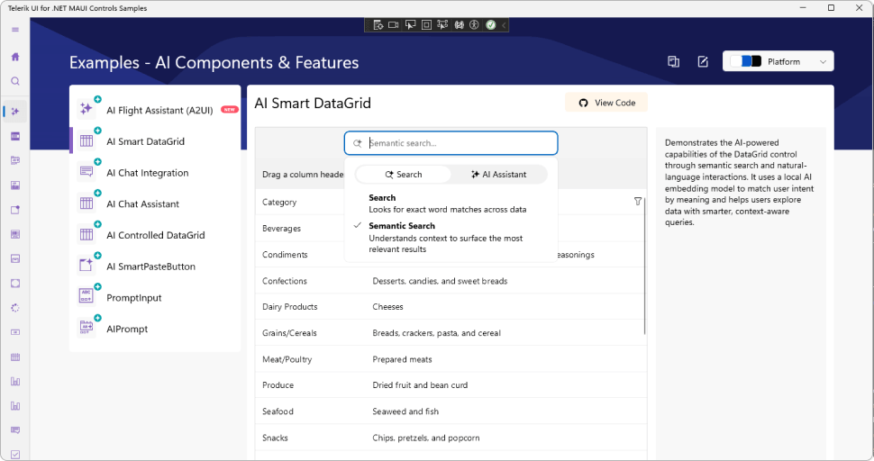Click the theme color swatch preview
This screenshot has width=874, height=461.
(746, 61)
